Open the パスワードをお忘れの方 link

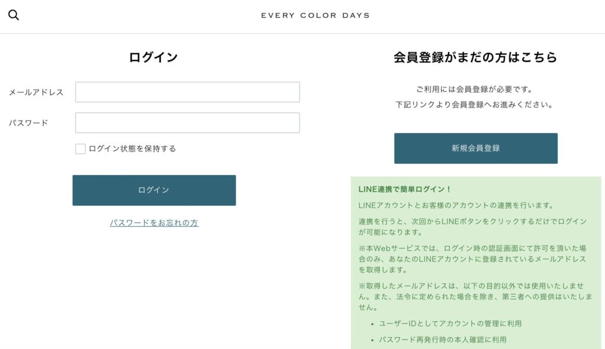154,222
